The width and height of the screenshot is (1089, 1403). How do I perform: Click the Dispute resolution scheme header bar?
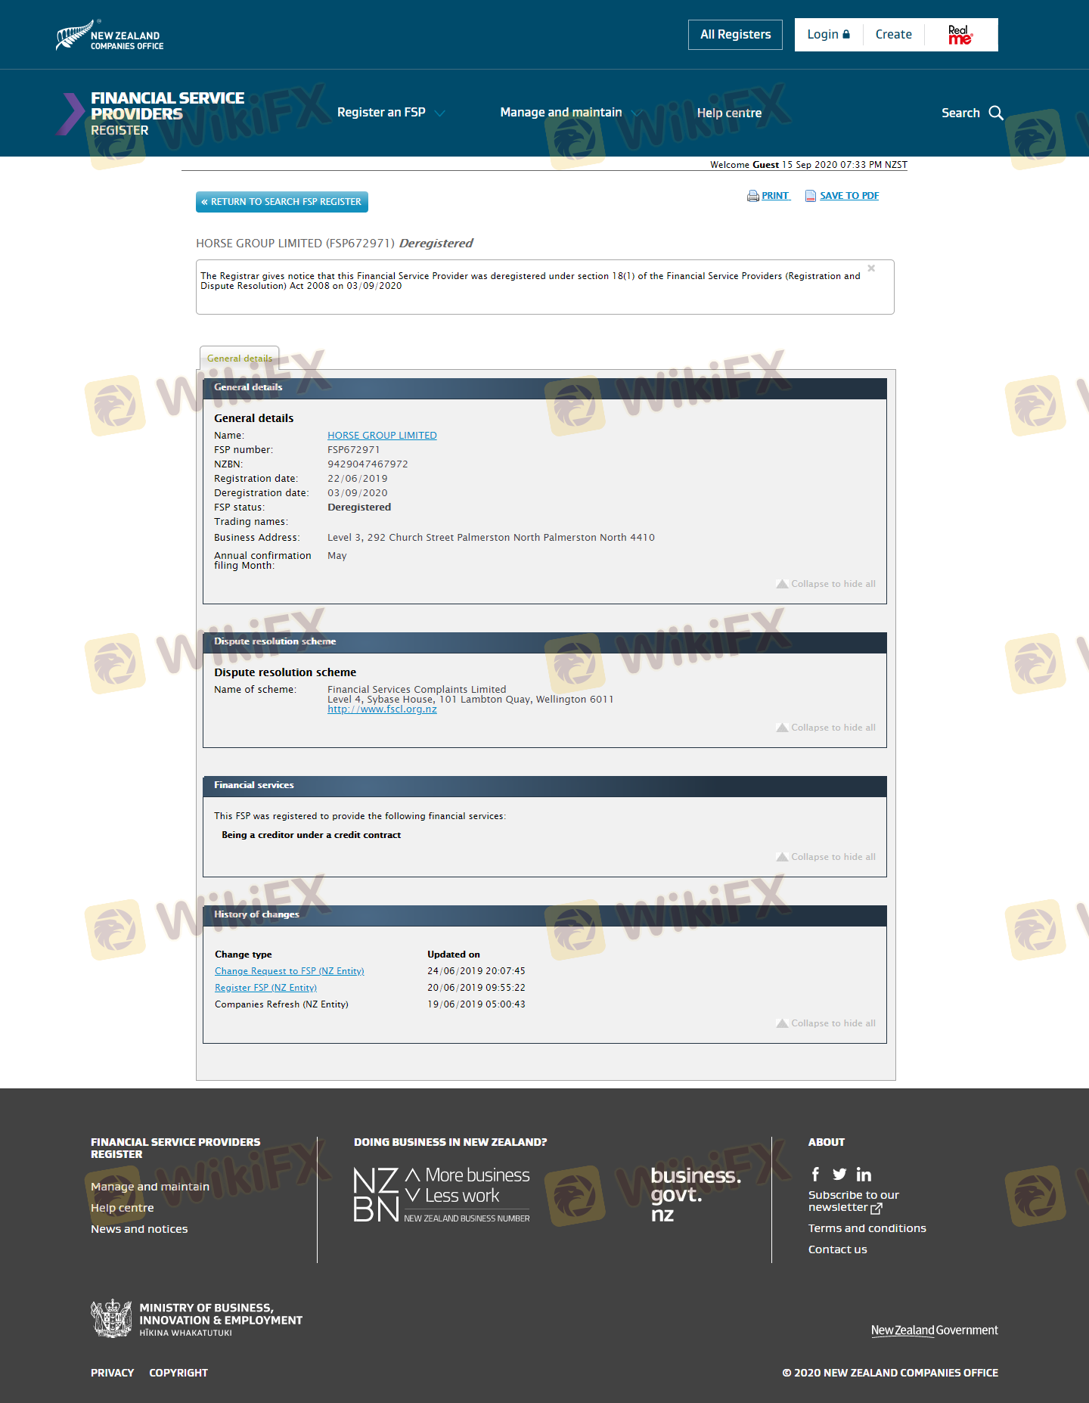point(544,642)
